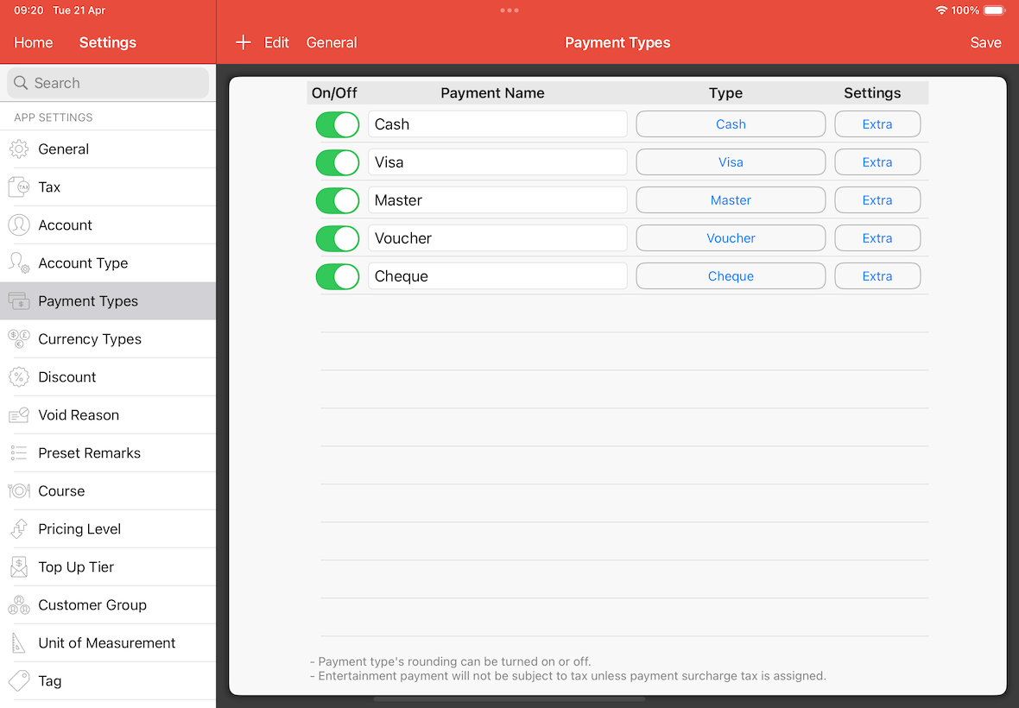Add a new payment type with plus icon
This screenshot has height=708, width=1019.
243,42
